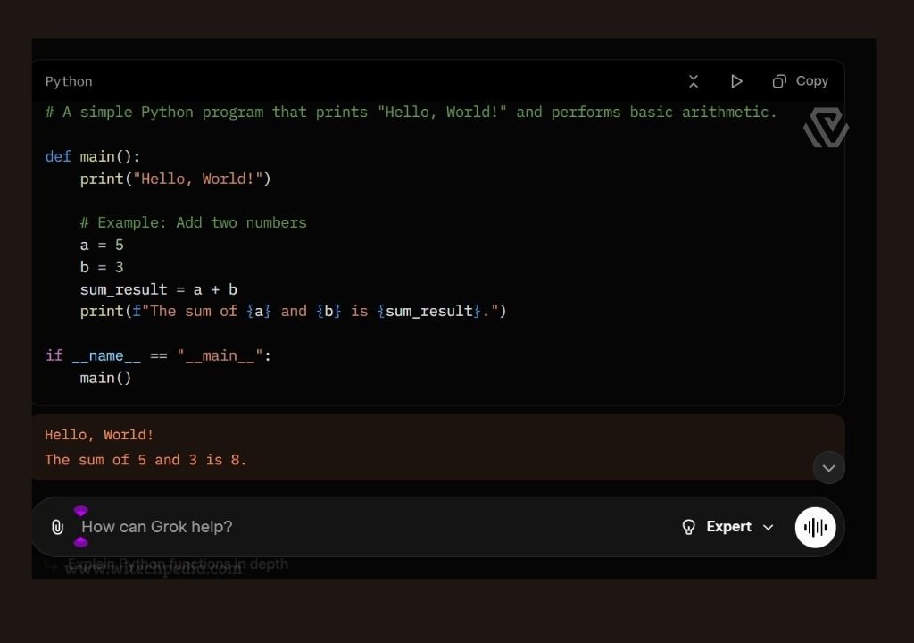Open Explain Python functions in depth suggestion
Image resolution: width=914 pixels, height=643 pixels.
[179, 564]
